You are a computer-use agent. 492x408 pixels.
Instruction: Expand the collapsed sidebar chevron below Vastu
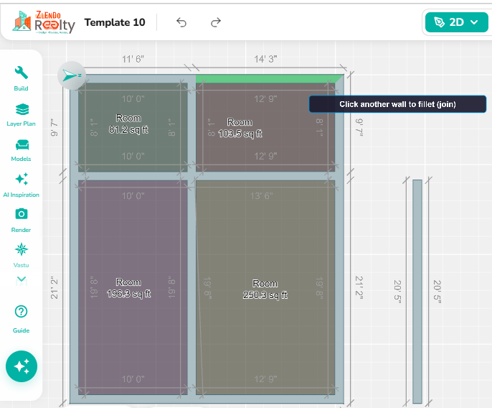(x=22, y=279)
